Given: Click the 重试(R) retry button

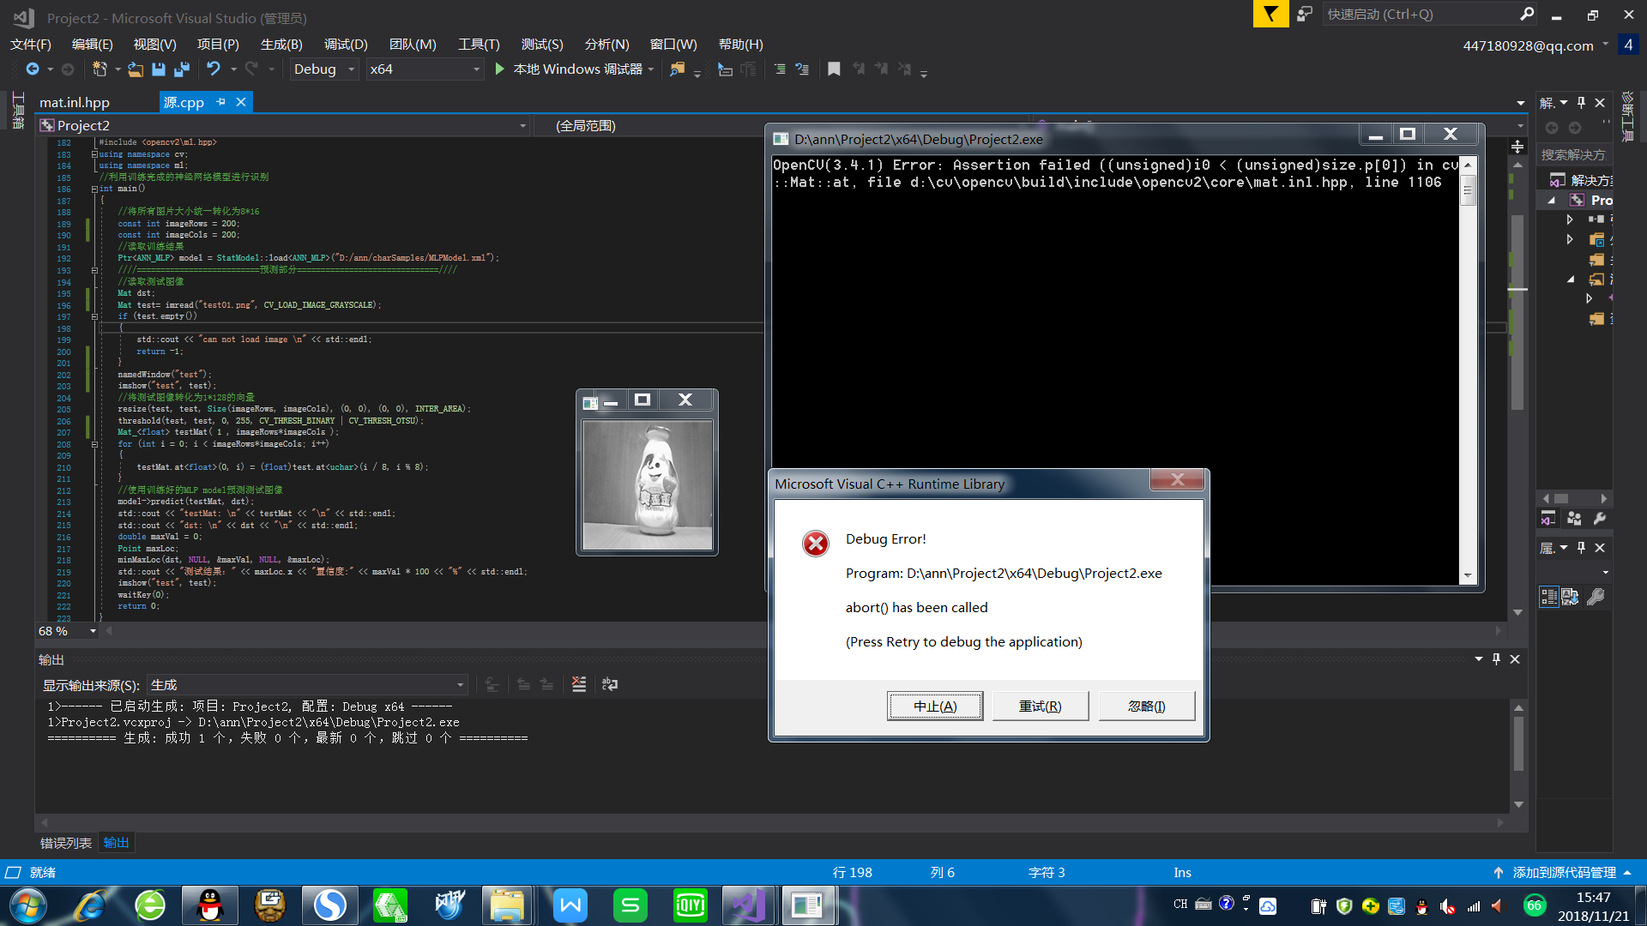Looking at the screenshot, I should tap(1040, 706).
